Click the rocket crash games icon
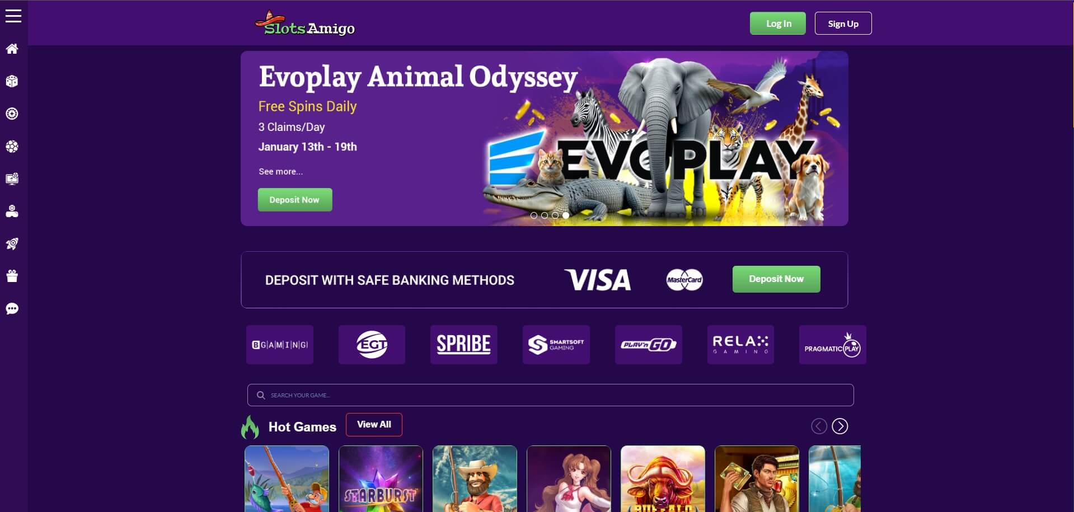Viewport: 1074px width, 512px height. [12, 243]
